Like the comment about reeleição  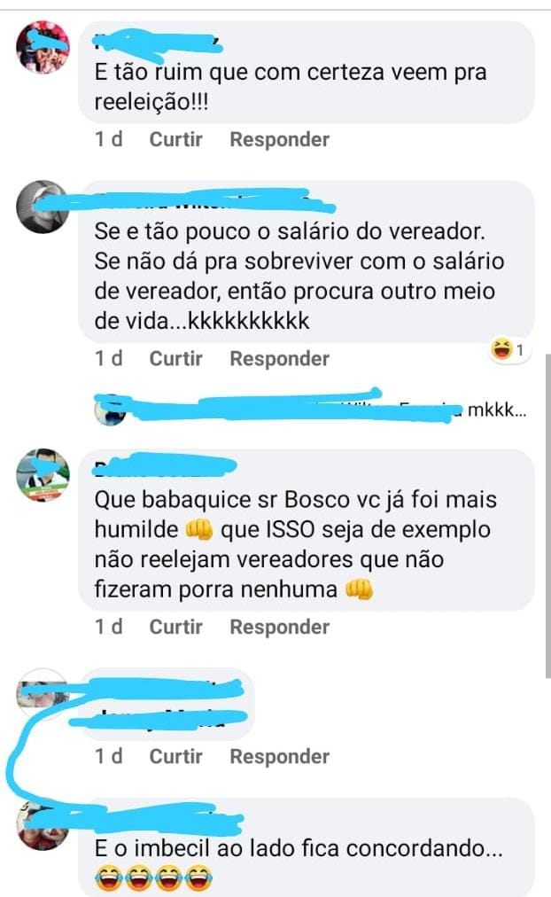(x=175, y=139)
